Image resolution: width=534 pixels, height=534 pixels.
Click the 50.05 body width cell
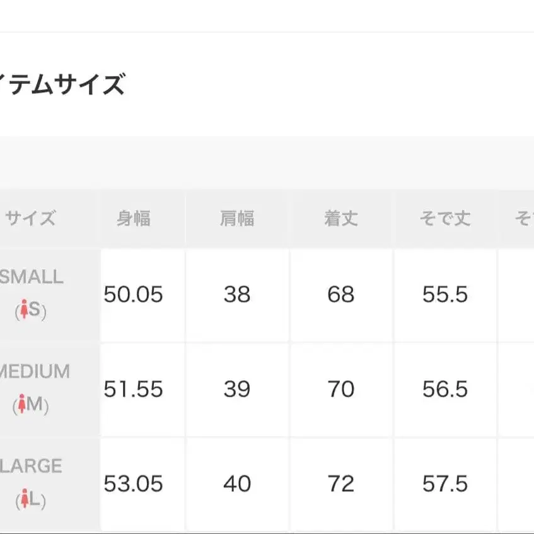[x=133, y=294]
